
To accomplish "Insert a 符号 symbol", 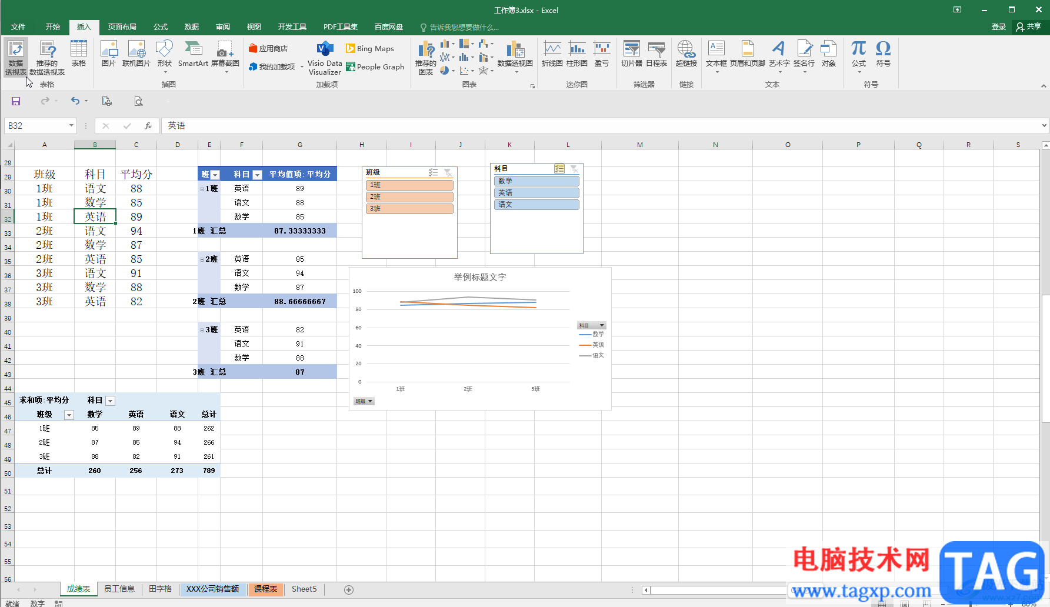I will [884, 53].
